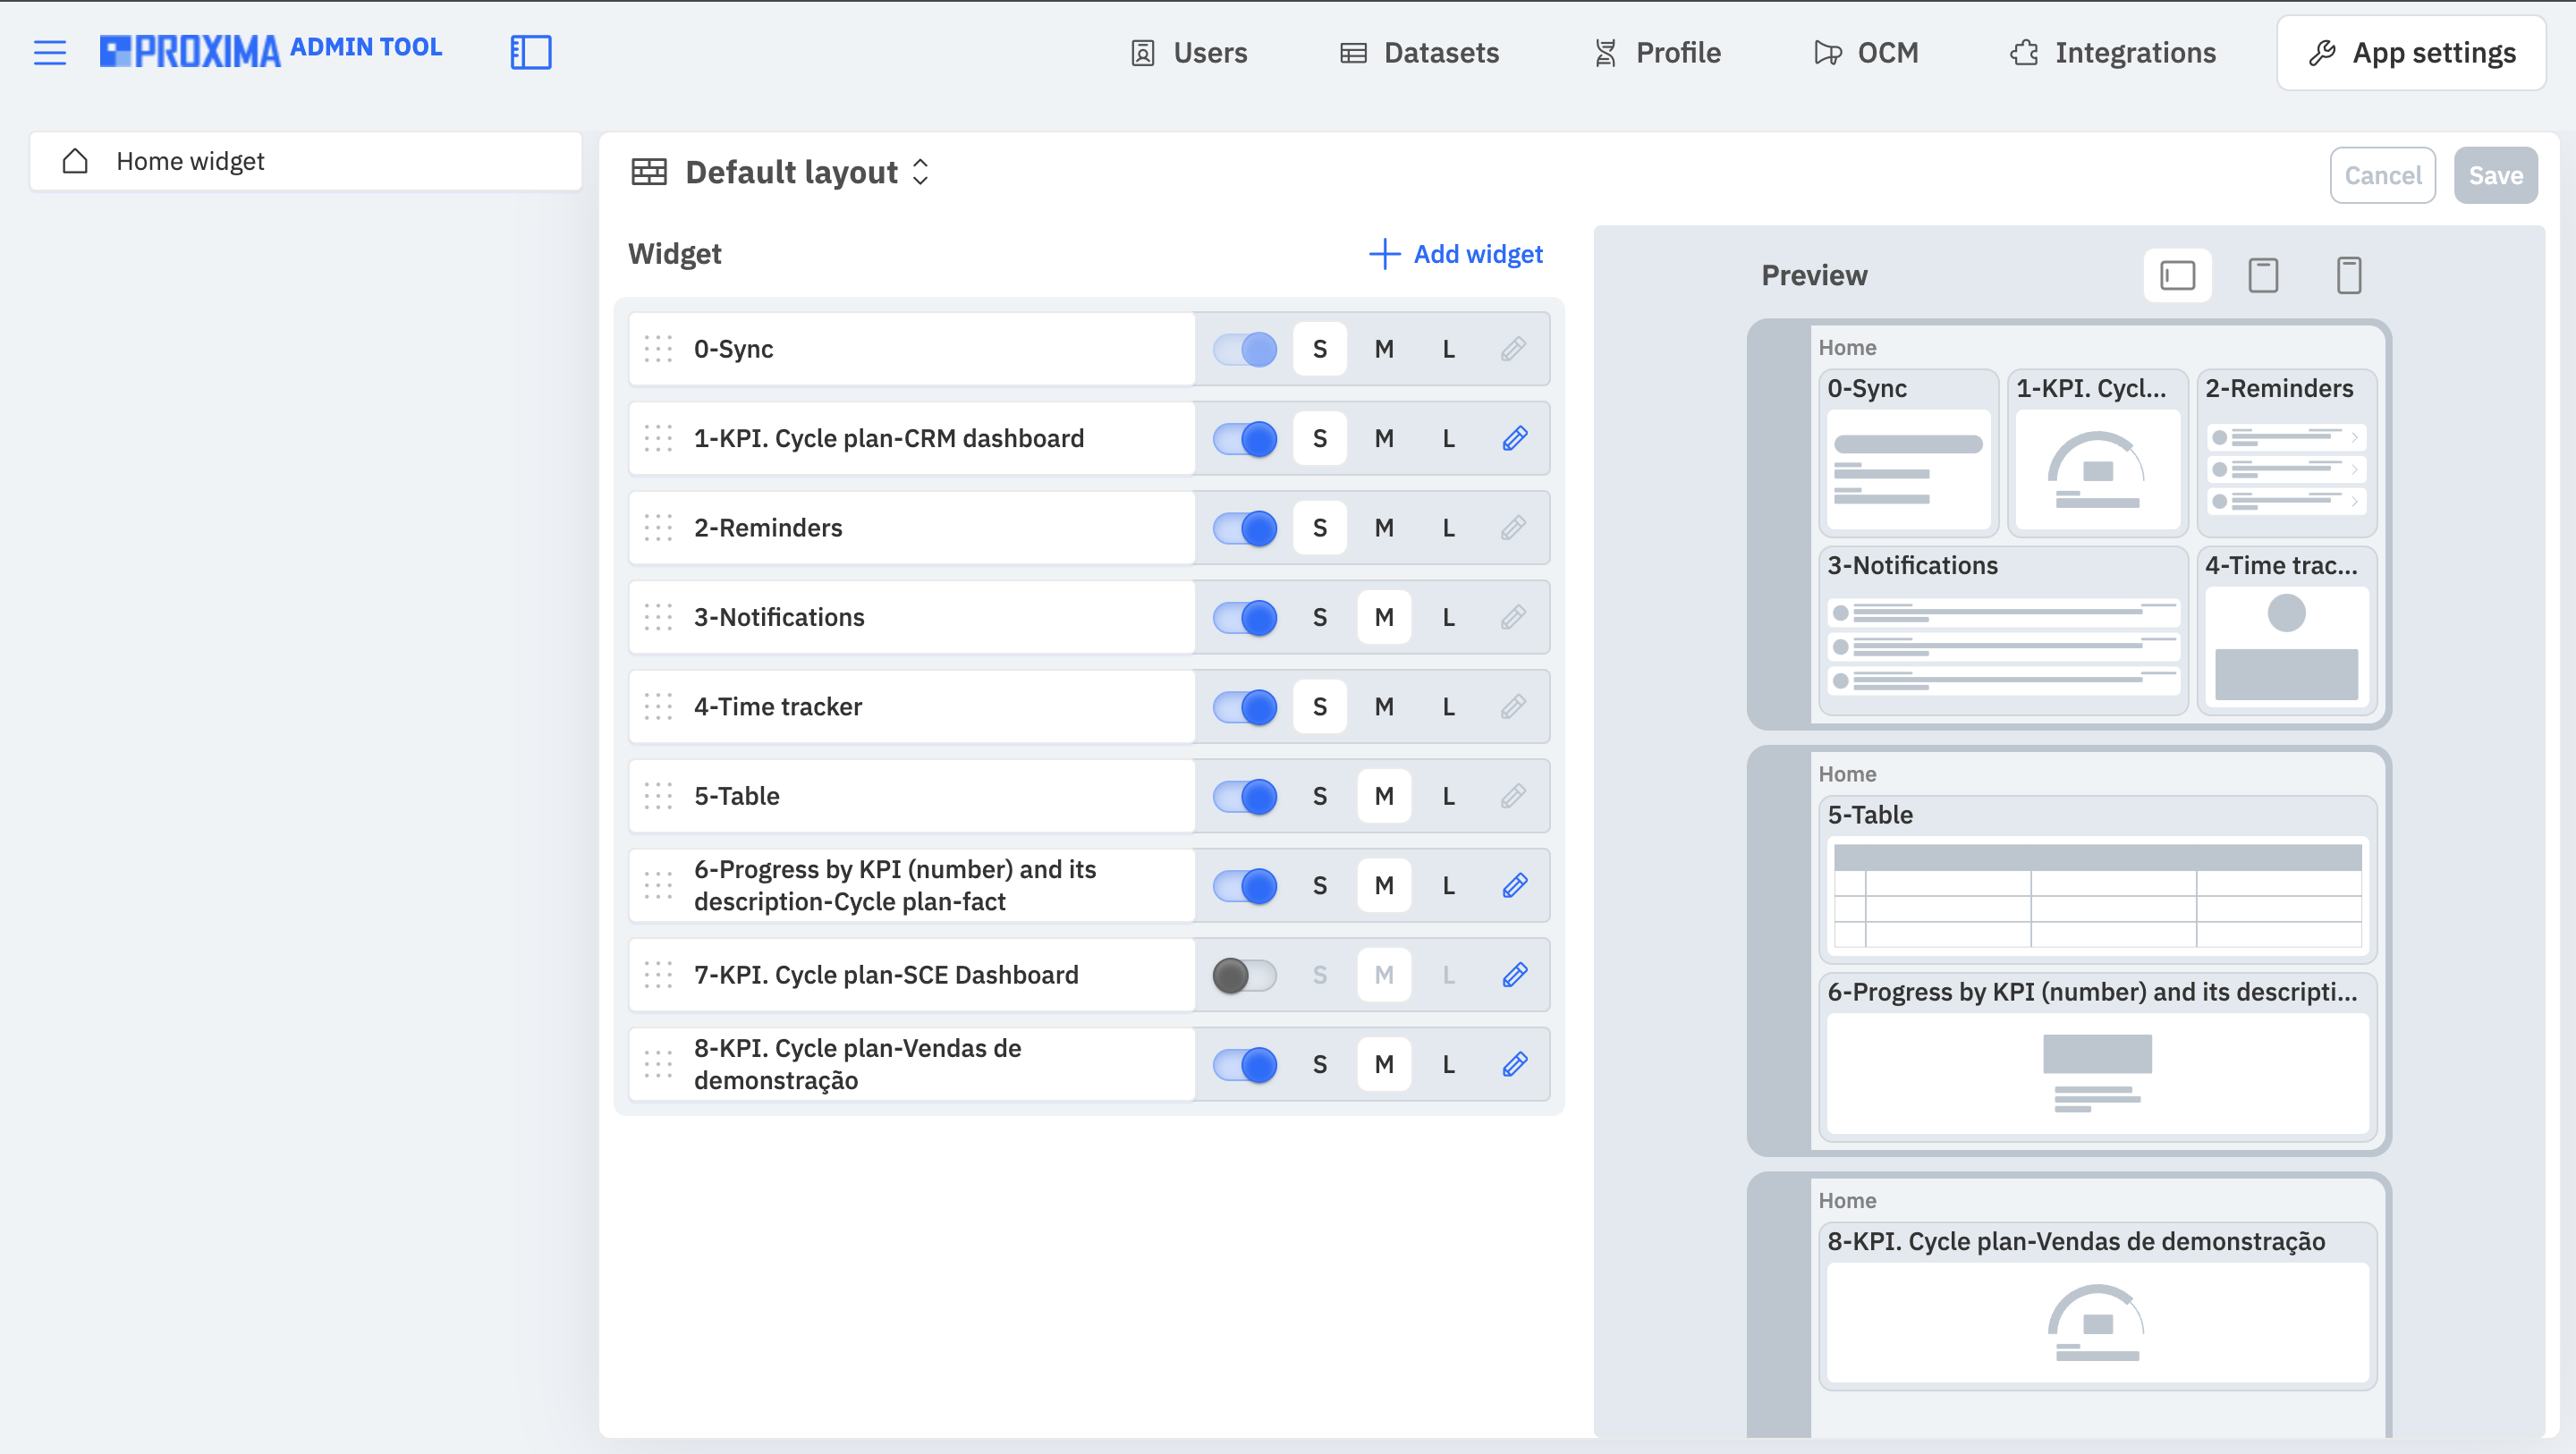The image size is (2576, 1454).
Task: Set 5-Table size to L
Action: tap(1448, 796)
